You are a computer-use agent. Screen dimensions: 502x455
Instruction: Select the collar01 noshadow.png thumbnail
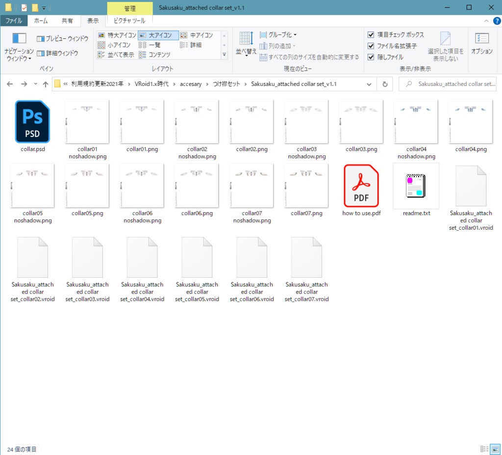coord(87,122)
